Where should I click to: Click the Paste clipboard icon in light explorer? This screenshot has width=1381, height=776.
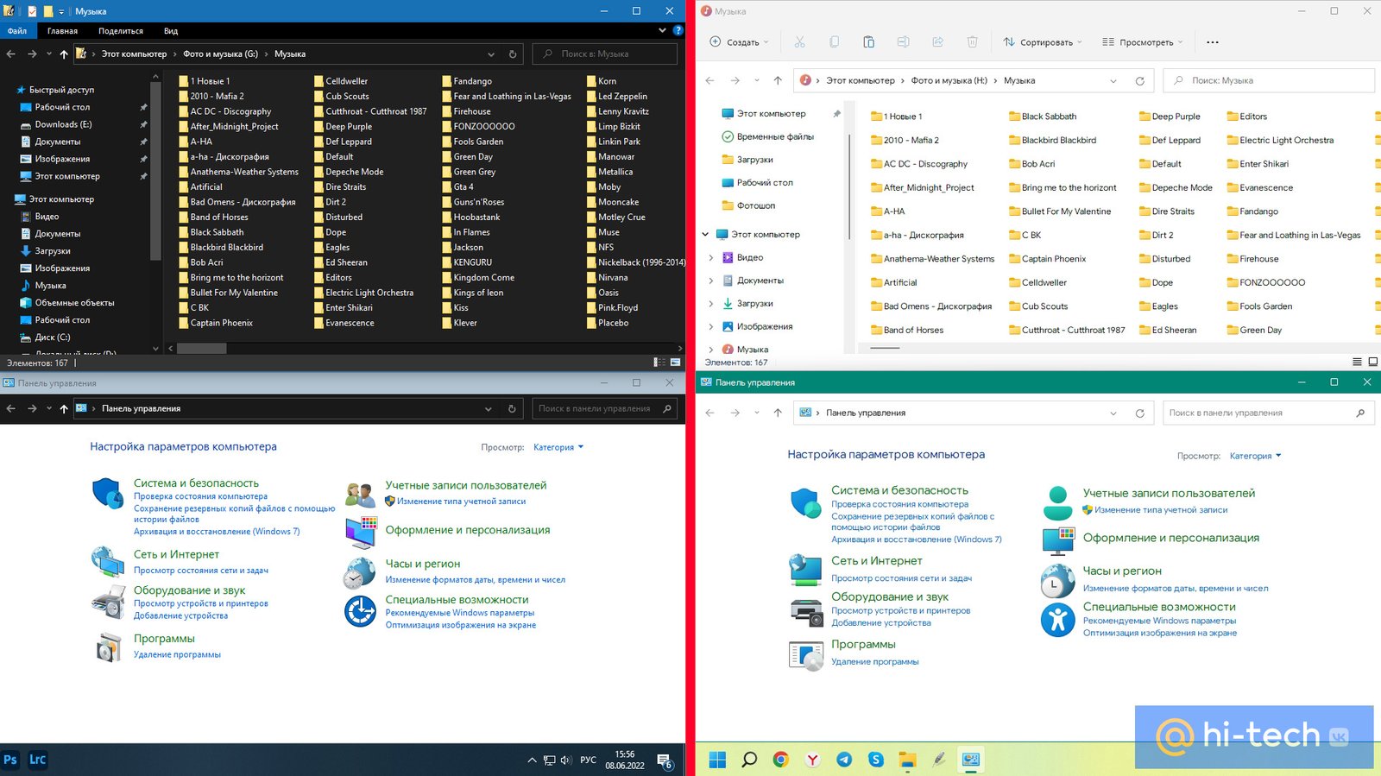pos(868,41)
